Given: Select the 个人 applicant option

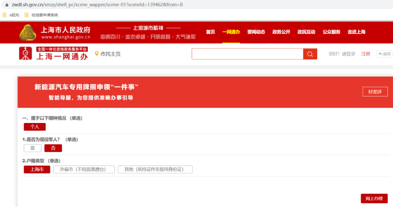Looking at the screenshot, I should (x=35, y=127).
